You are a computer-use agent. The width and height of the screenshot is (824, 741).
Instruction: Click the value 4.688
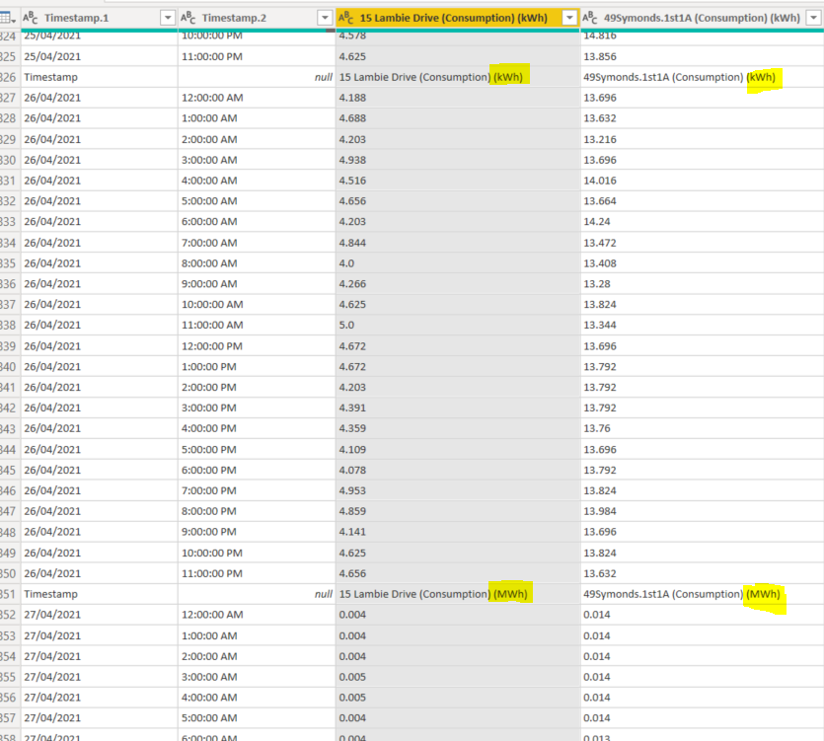[x=352, y=118]
